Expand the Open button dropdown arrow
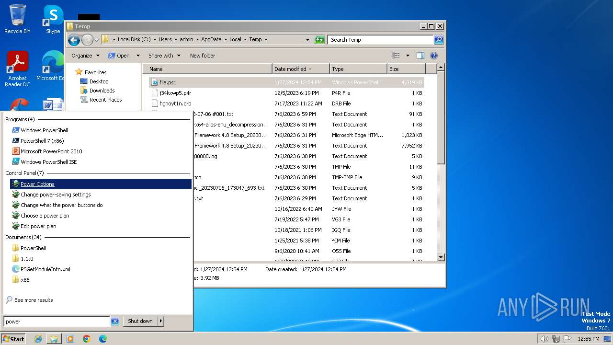Screen dimensions: 613x345 (138, 56)
